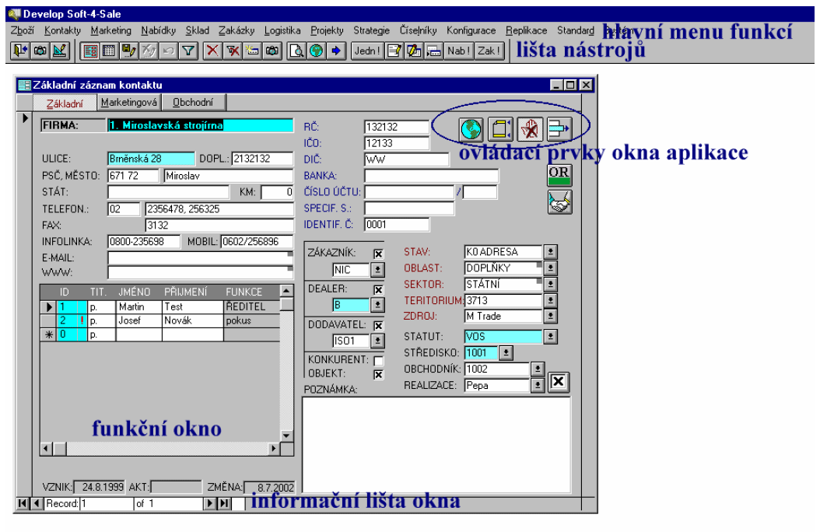This screenshot has width=820, height=532.
Task: Click the undo arrow toolbar icon
Action: click(x=168, y=51)
